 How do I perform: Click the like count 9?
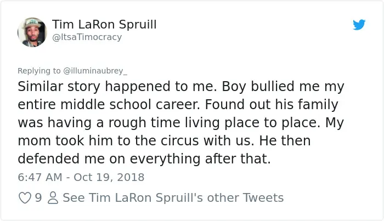click(x=38, y=198)
